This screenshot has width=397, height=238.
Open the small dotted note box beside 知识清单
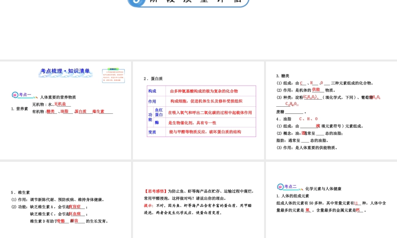pyautogui.click(x=114, y=76)
